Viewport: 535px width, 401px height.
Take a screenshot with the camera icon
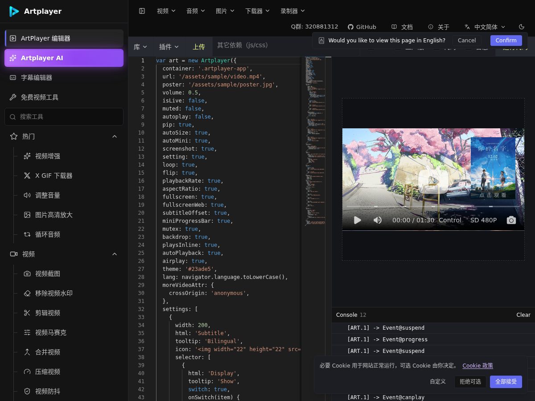click(x=511, y=220)
